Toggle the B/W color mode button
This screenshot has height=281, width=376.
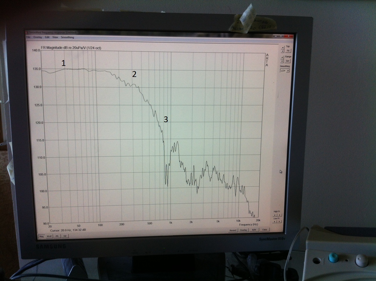(254, 230)
